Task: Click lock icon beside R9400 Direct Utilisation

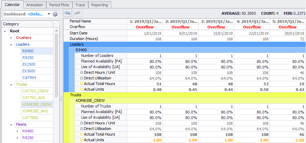Action: click(x=81, y=78)
